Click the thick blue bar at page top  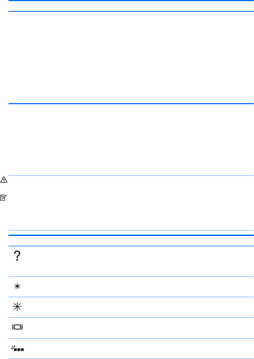(x=131, y=1)
